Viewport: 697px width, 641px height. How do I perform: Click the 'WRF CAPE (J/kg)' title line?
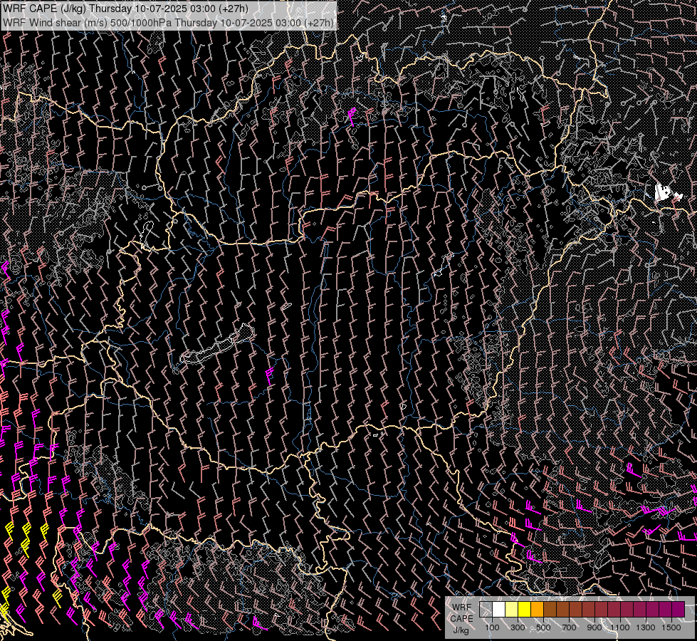126,9
